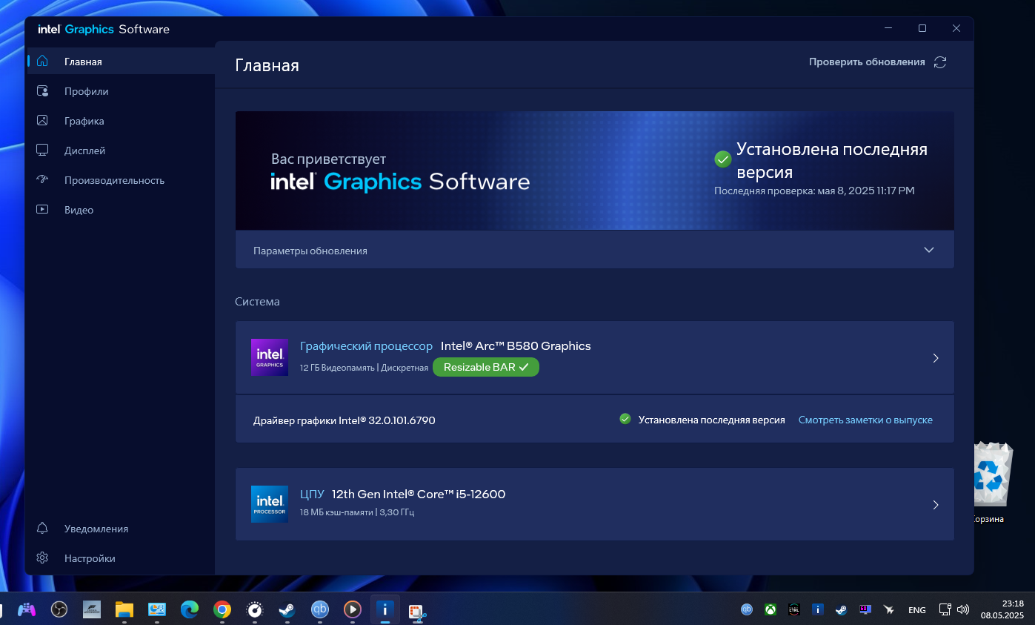Select Производительность in the sidebar
The height and width of the screenshot is (625, 1035).
coord(121,180)
